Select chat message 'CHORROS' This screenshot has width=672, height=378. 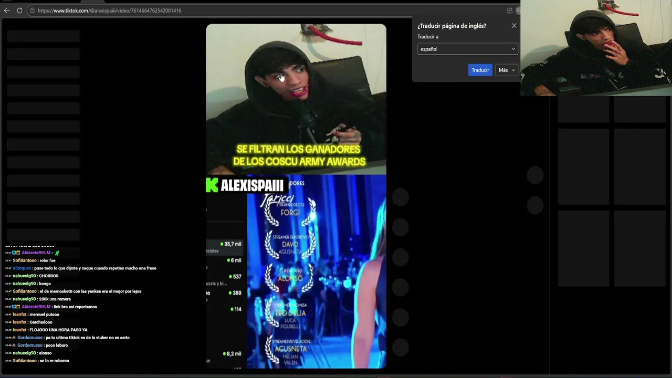(x=49, y=276)
